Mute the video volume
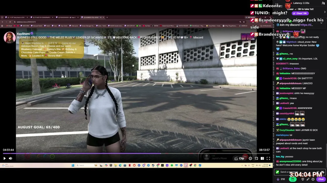The image size is (327, 183). [10, 158]
